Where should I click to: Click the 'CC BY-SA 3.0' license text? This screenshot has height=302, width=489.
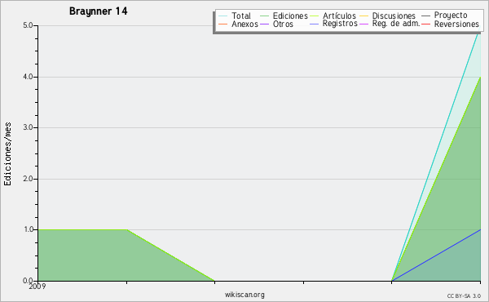point(464,295)
